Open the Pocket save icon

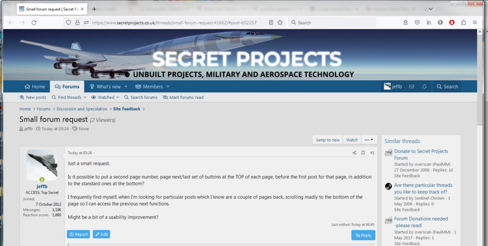[x=417, y=23]
